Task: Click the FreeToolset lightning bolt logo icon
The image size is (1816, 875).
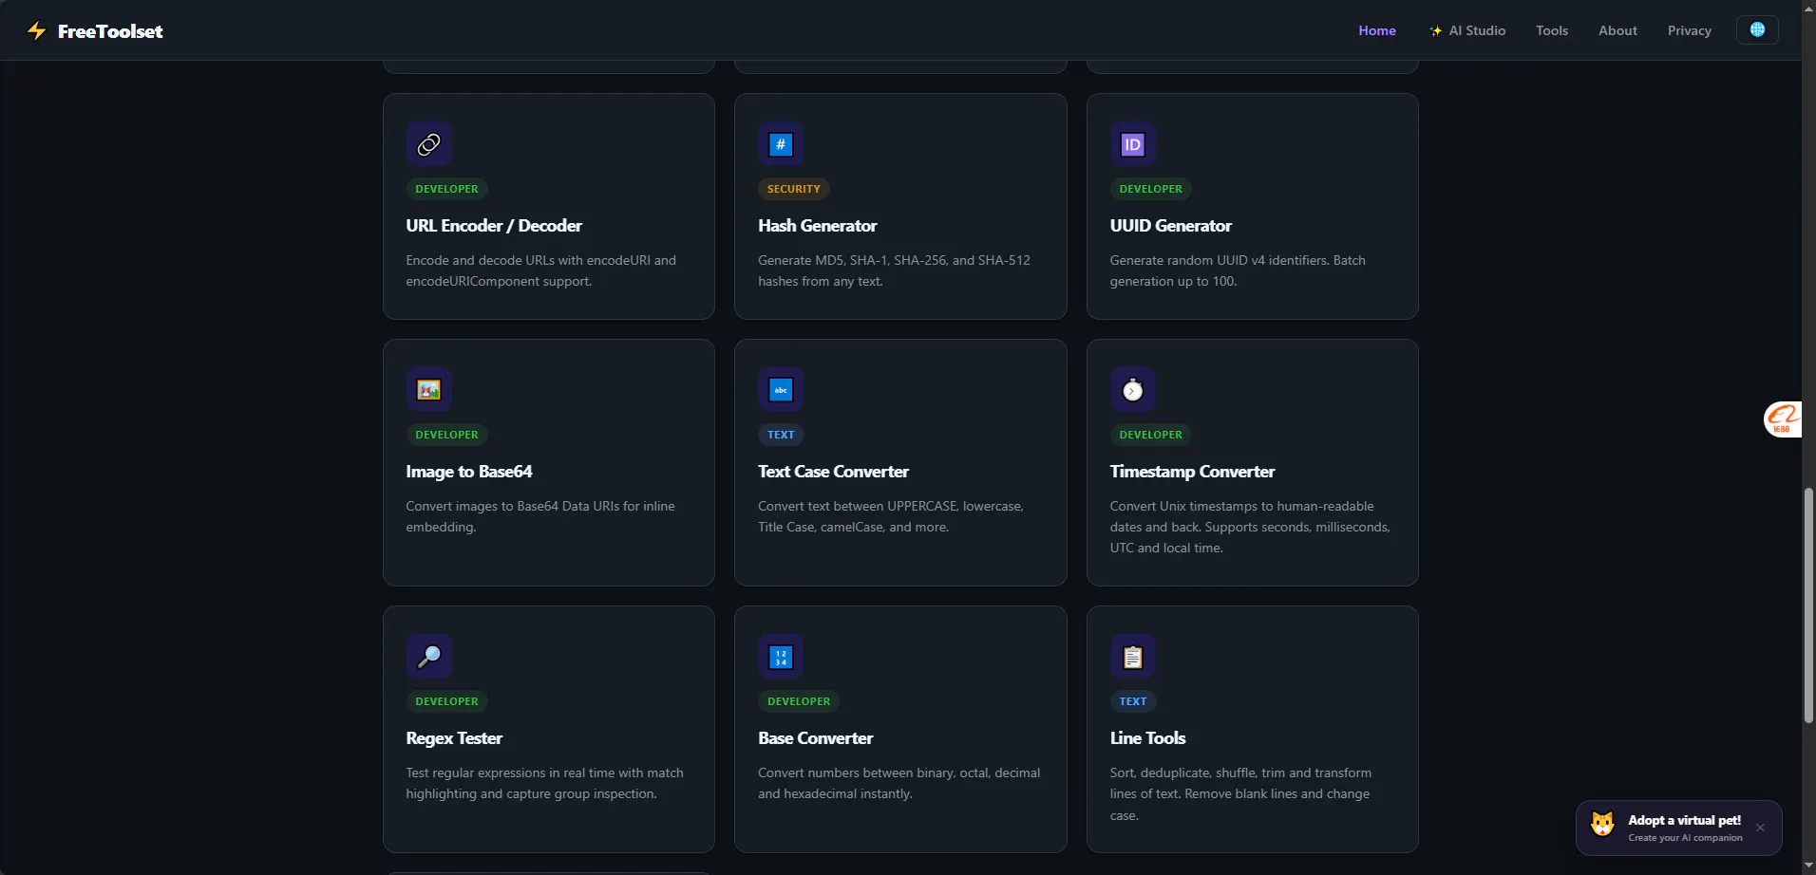Action: [37, 31]
